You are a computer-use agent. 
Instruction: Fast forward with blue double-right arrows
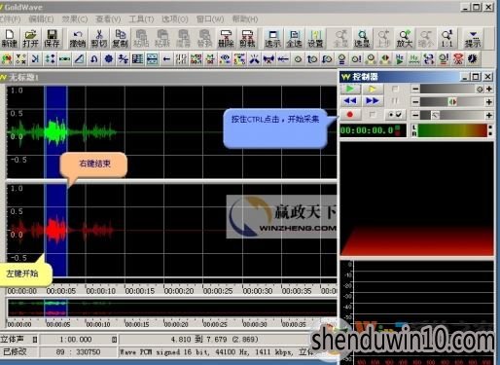point(372,101)
